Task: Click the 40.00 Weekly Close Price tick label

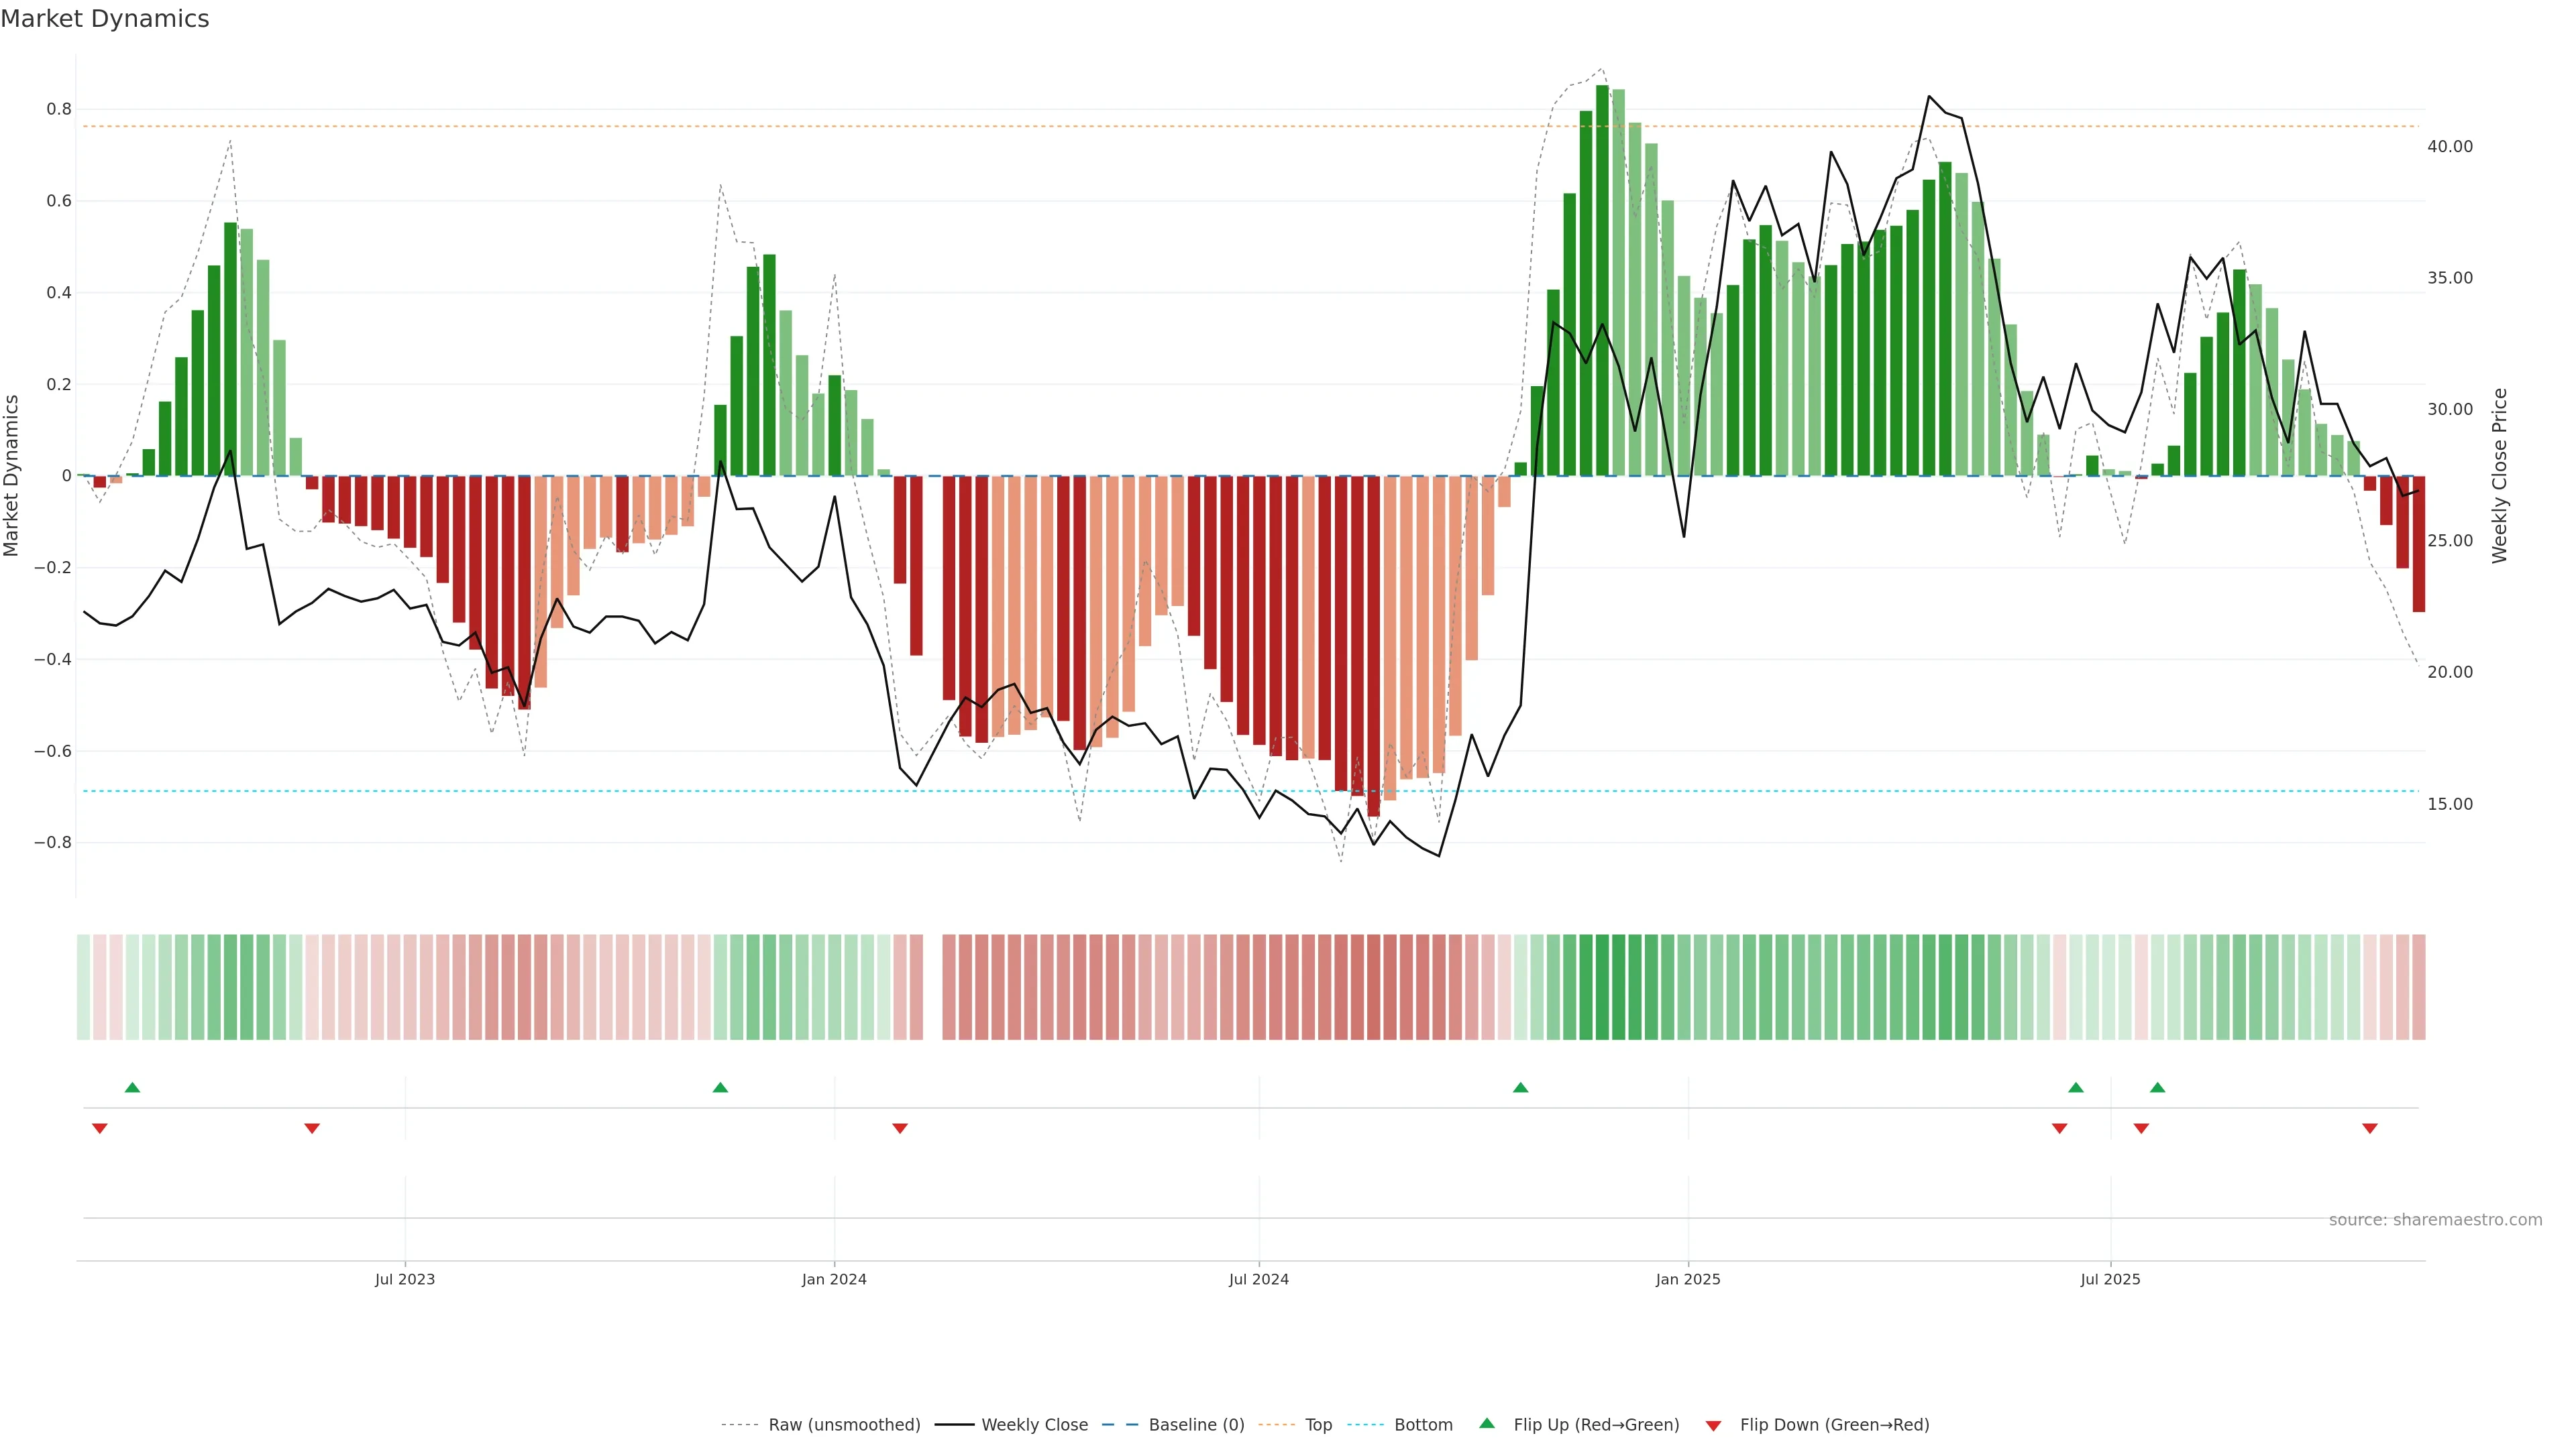Action: point(2449,147)
